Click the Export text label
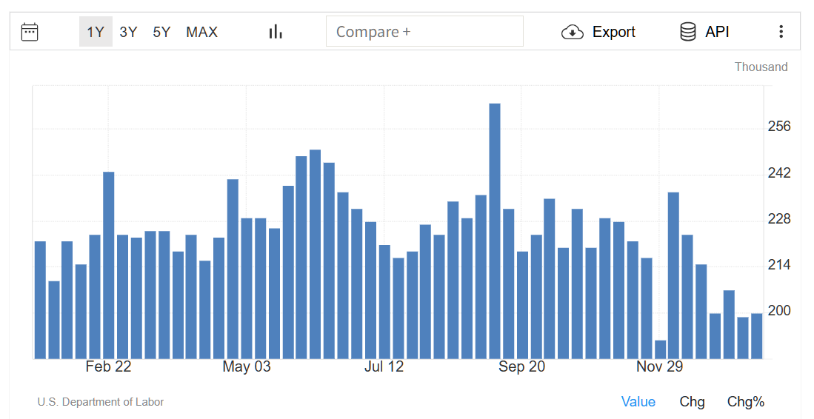The height and width of the screenshot is (419, 814). click(614, 32)
